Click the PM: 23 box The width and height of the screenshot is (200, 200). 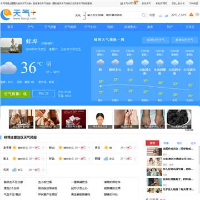tap(43, 94)
